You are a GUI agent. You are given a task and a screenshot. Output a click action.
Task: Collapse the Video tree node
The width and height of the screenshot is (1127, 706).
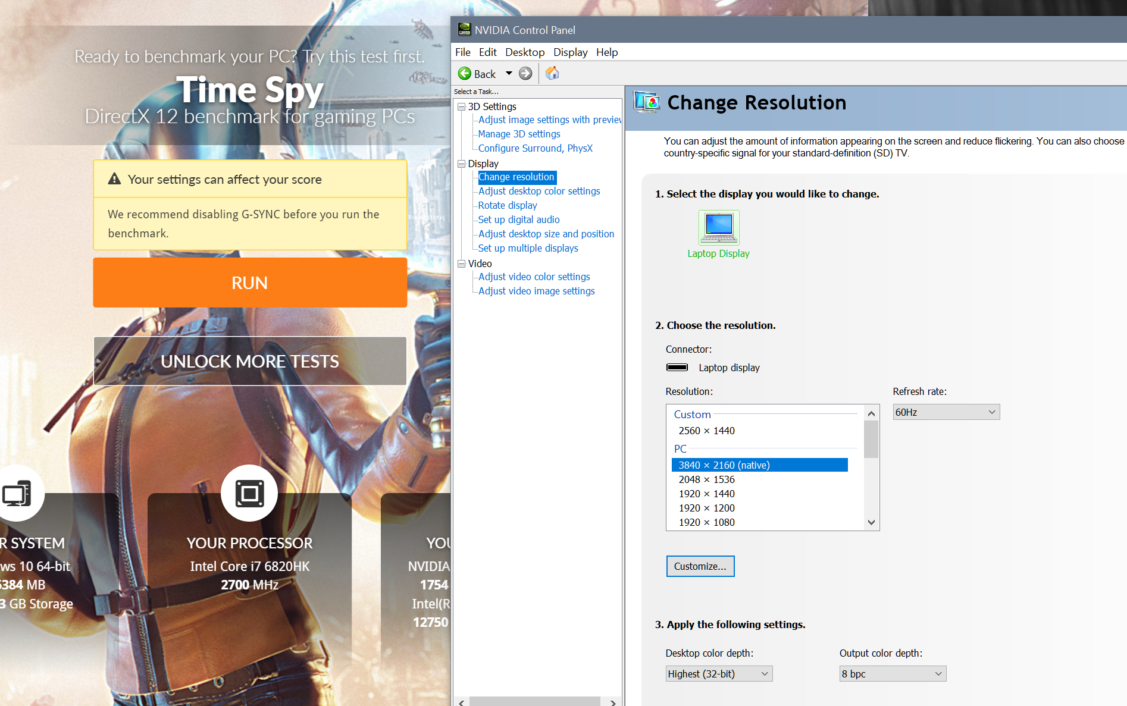(461, 263)
